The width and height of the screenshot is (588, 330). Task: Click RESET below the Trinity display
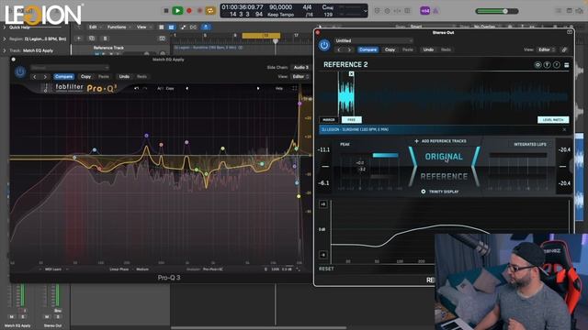coord(326,269)
